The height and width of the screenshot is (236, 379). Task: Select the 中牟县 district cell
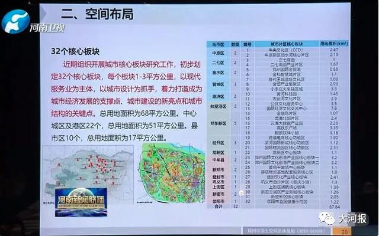pyautogui.click(x=219, y=160)
